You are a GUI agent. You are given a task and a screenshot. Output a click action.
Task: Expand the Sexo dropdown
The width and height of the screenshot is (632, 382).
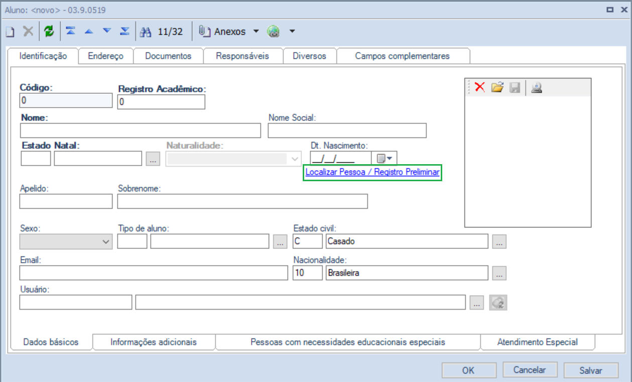tap(66, 241)
